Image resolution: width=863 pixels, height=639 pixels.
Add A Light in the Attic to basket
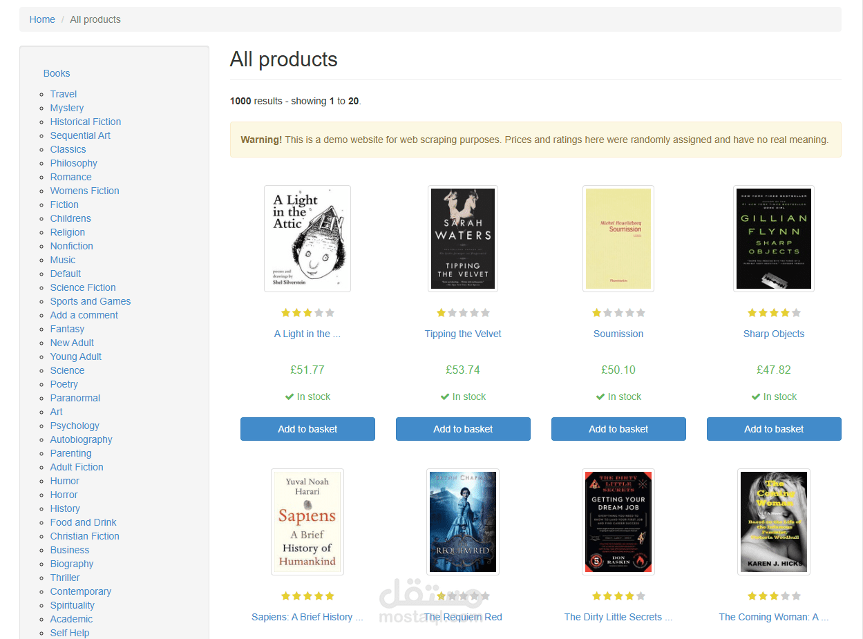(307, 429)
